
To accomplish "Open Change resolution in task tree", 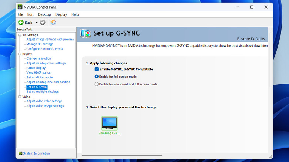I will point(39,58).
